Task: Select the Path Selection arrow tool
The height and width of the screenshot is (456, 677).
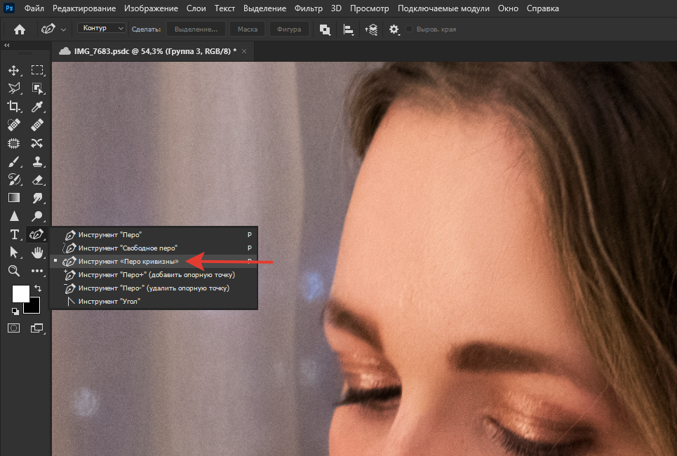Action: 14,252
